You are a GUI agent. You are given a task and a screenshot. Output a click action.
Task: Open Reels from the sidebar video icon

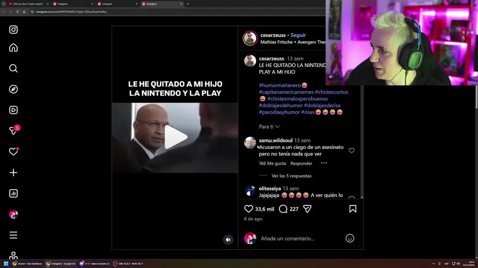point(13,110)
